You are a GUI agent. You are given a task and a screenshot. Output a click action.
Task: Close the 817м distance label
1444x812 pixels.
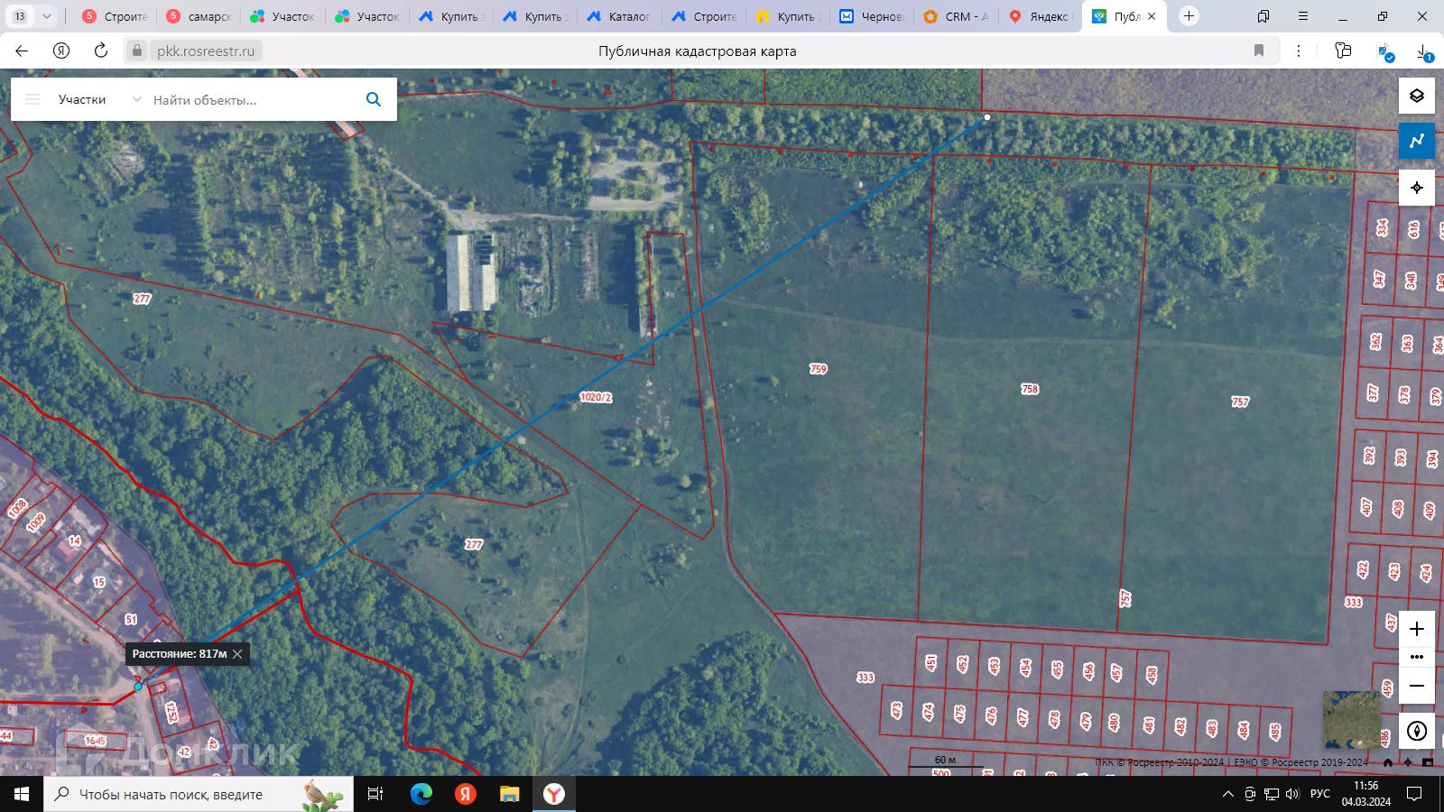(237, 654)
